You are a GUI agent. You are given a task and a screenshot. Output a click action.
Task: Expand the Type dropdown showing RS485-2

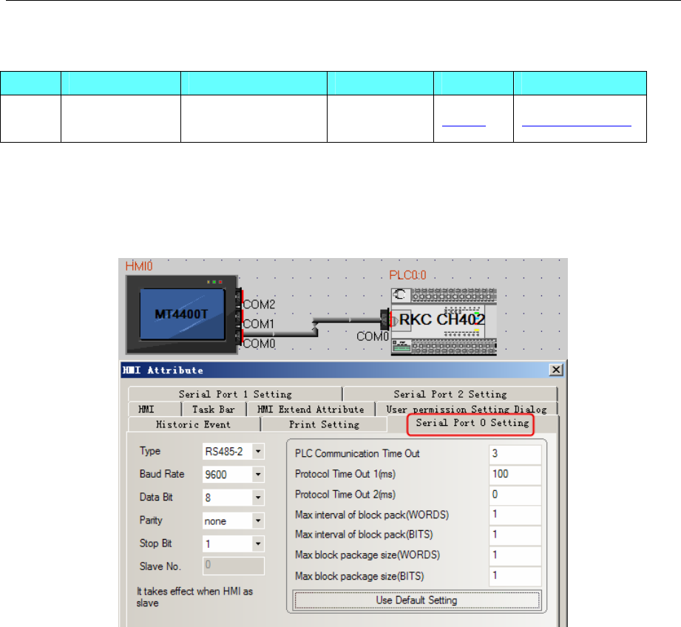[258, 452]
